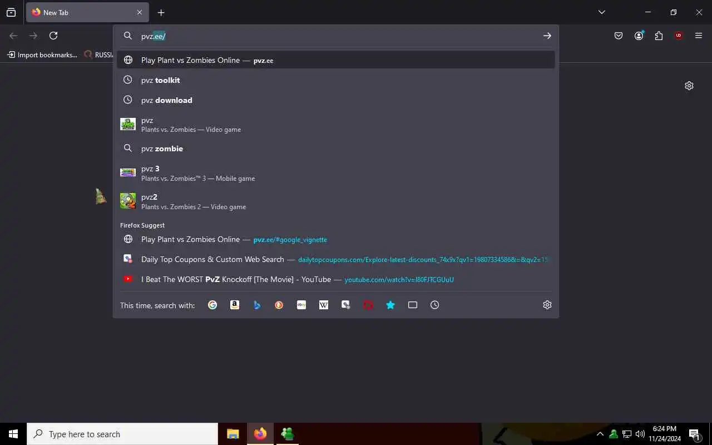Image resolution: width=712 pixels, height=445 pixels.
Task: Click Windows Start button
Action: [13, 434]
